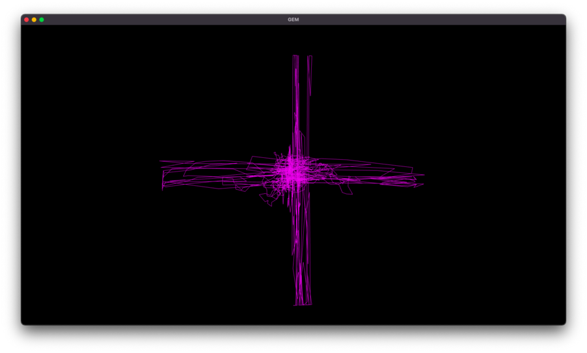Maximize the GEM window with green button
The width and height of the screenshot is (587, 353).
tap(42, 20)
